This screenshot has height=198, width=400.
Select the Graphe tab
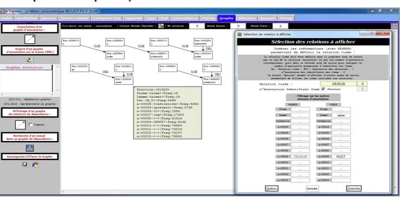[x=226, y=18]
